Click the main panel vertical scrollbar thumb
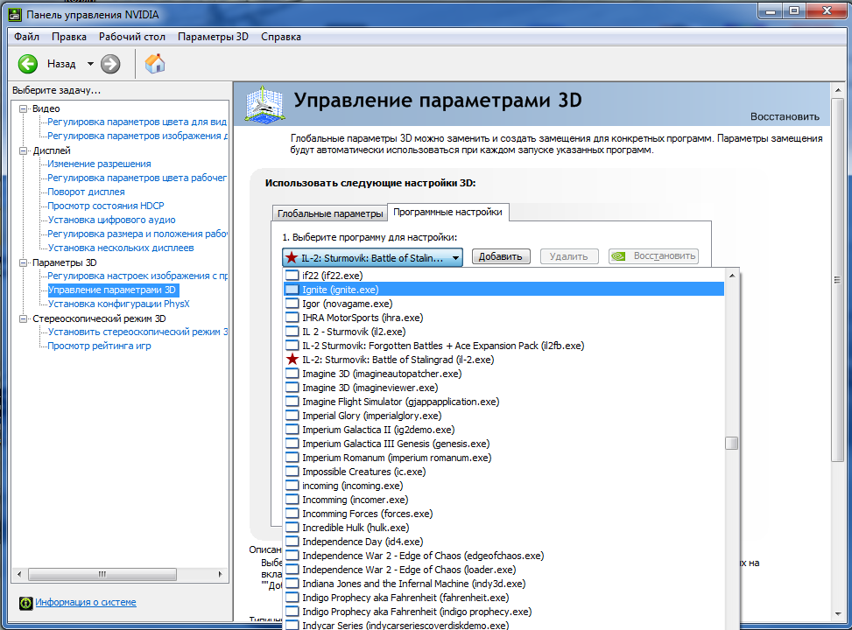The image size is (852, 630). (837, 280)
